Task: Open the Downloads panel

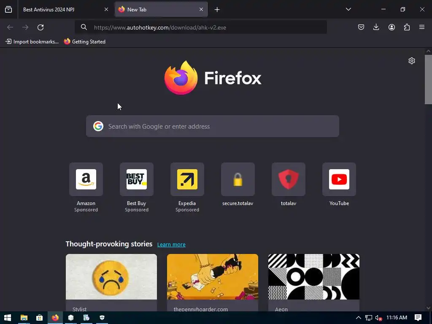Action: pyautogui.click(x=376, y=27)
